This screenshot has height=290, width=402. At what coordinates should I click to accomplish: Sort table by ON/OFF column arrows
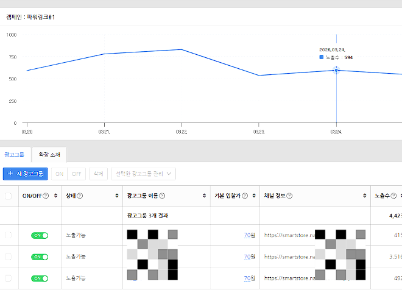tap(55, 196)
